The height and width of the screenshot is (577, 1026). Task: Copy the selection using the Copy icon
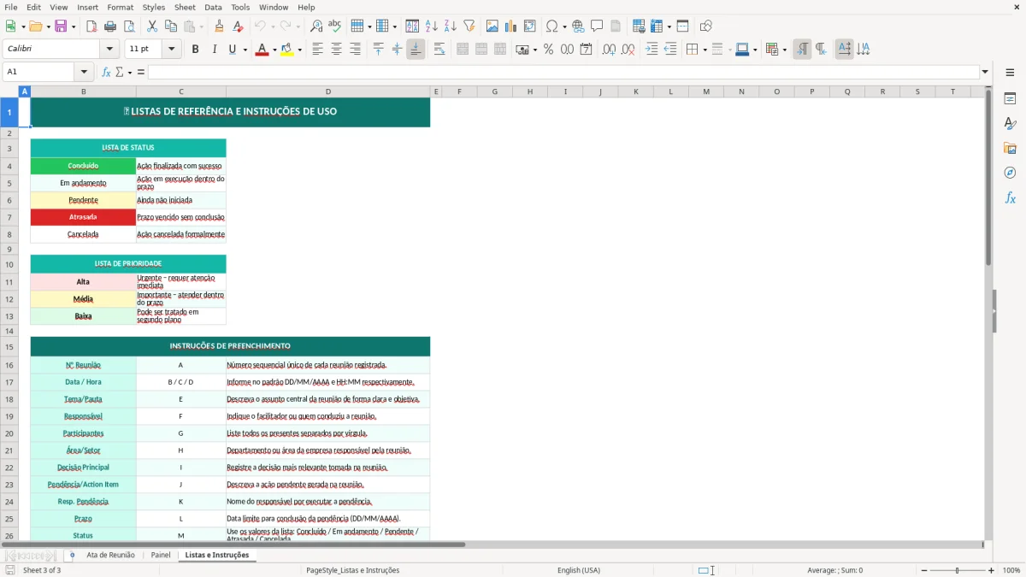click(171, 26)
